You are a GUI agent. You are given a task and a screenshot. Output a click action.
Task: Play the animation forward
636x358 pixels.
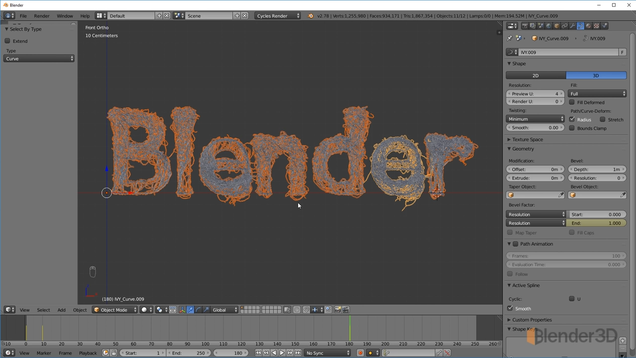[x=282, y=353]
